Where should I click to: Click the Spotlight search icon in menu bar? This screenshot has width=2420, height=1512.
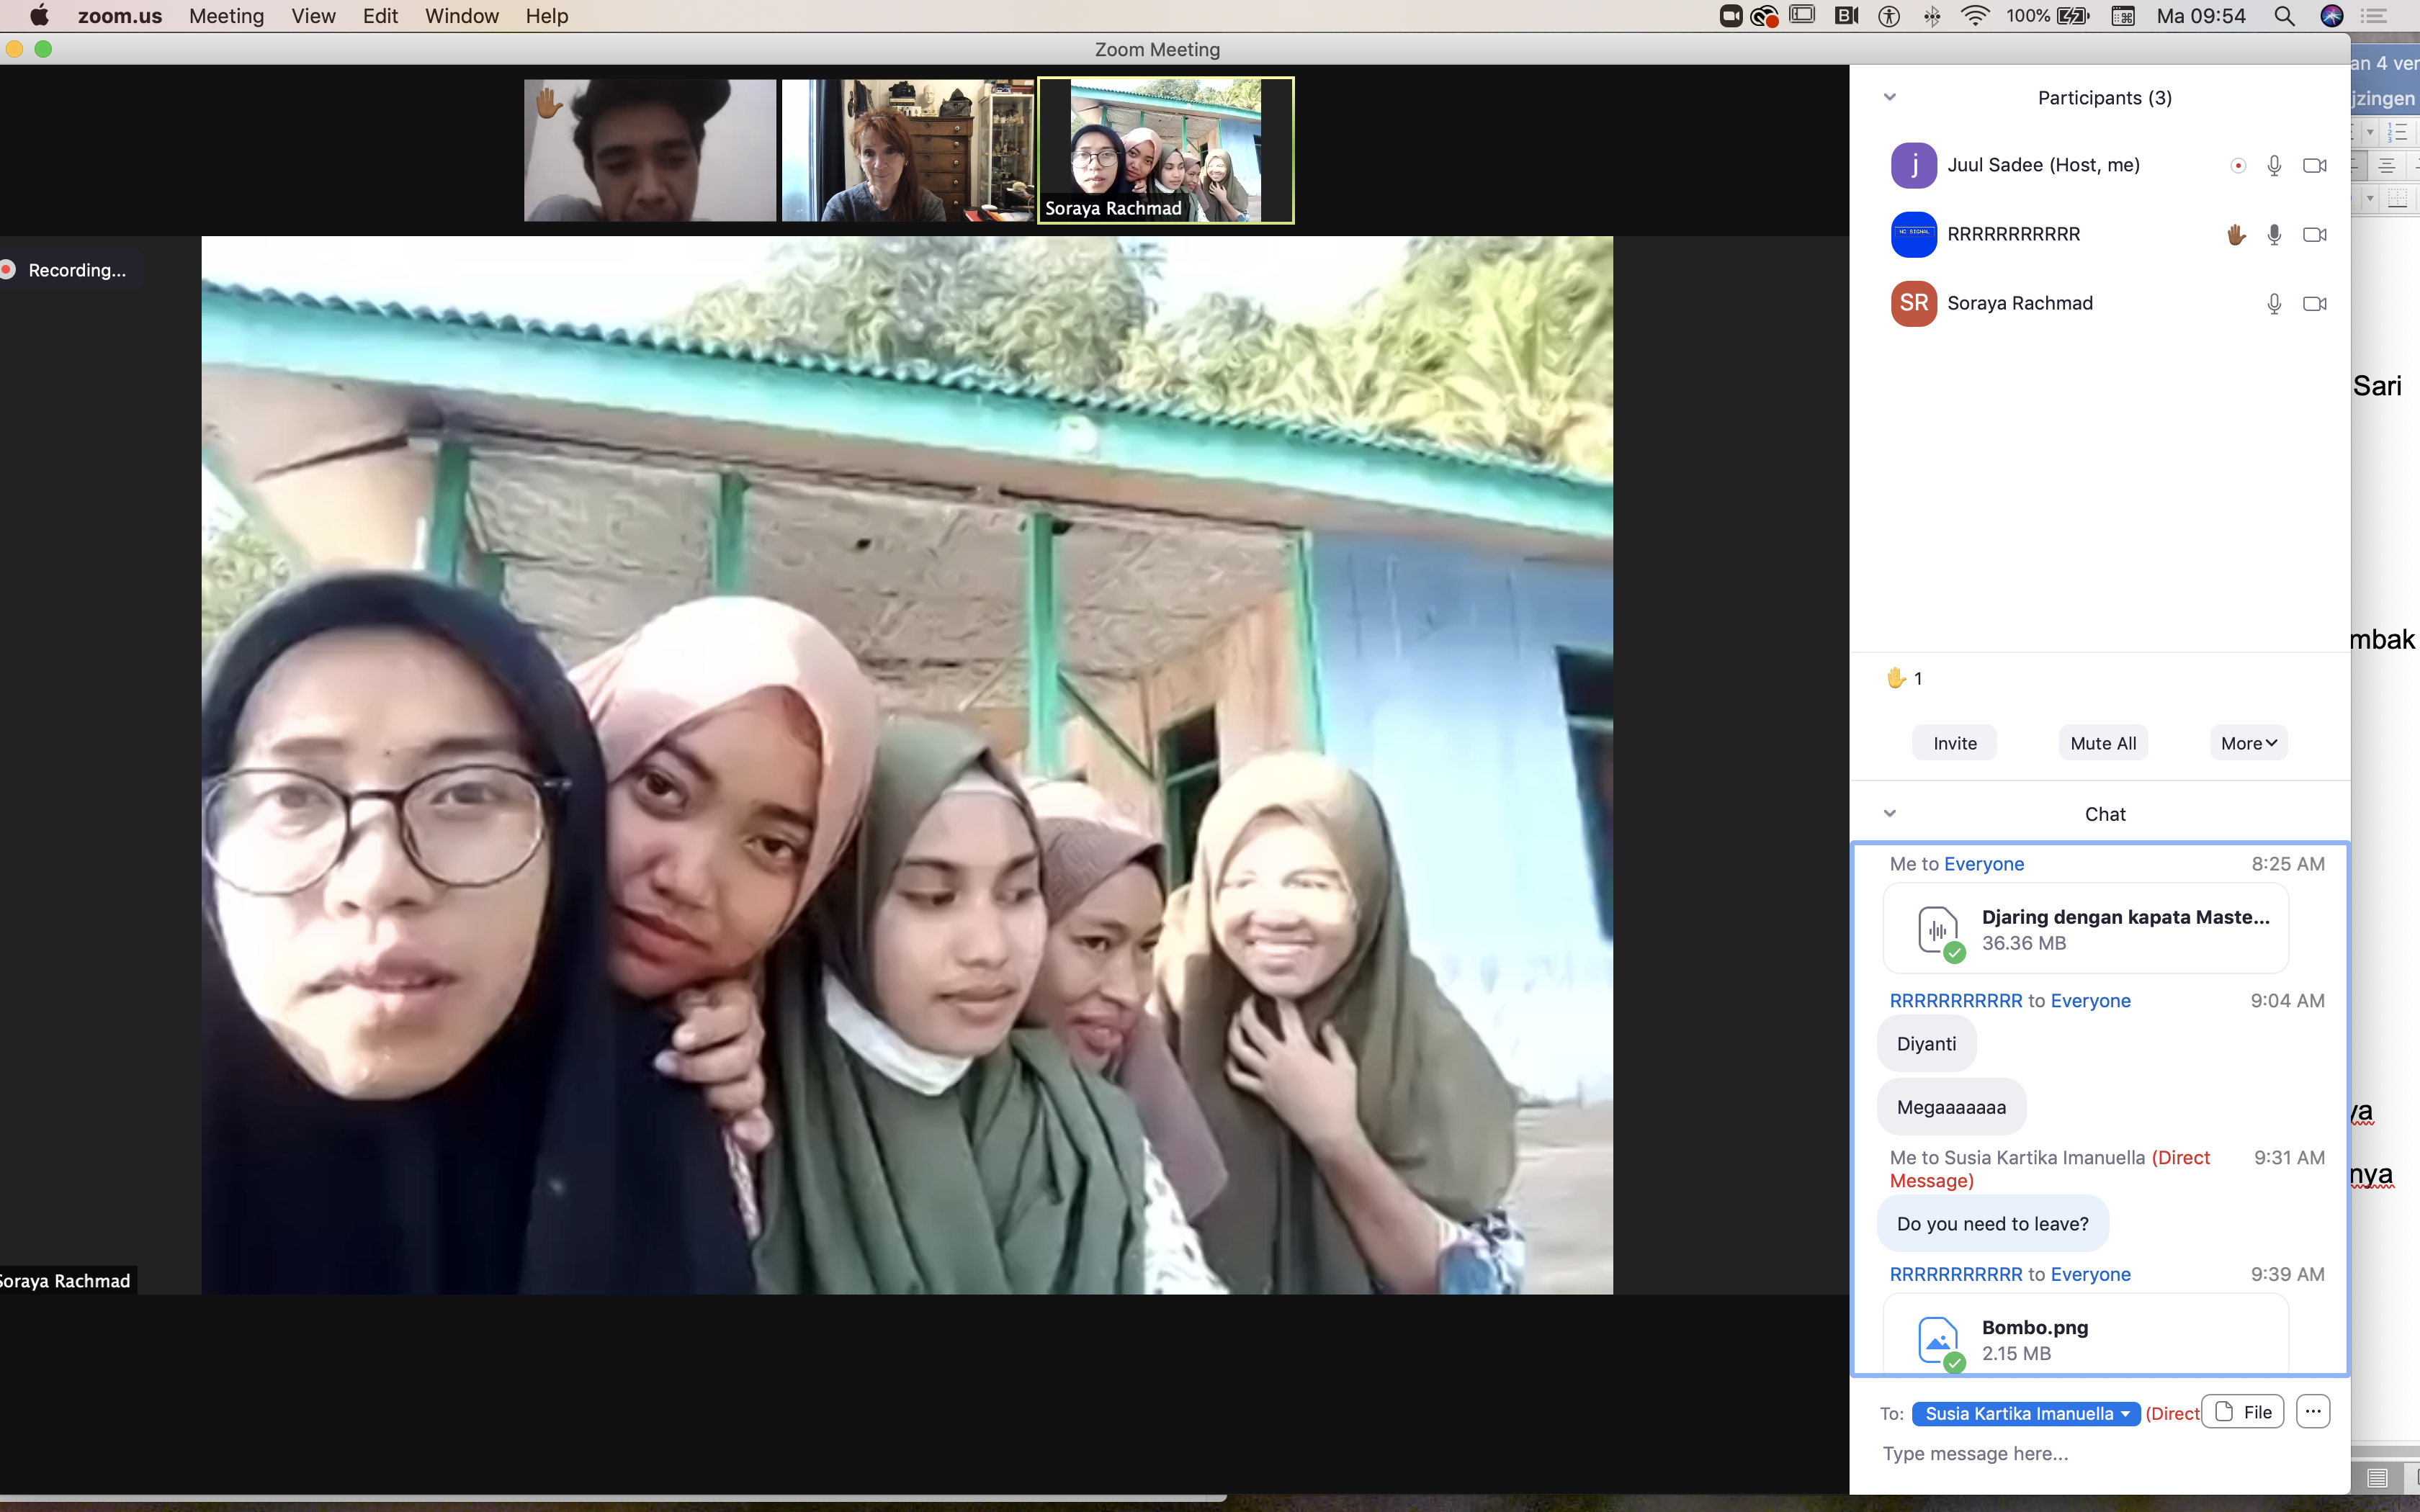pyautogui.click(x=2284, y=16)
